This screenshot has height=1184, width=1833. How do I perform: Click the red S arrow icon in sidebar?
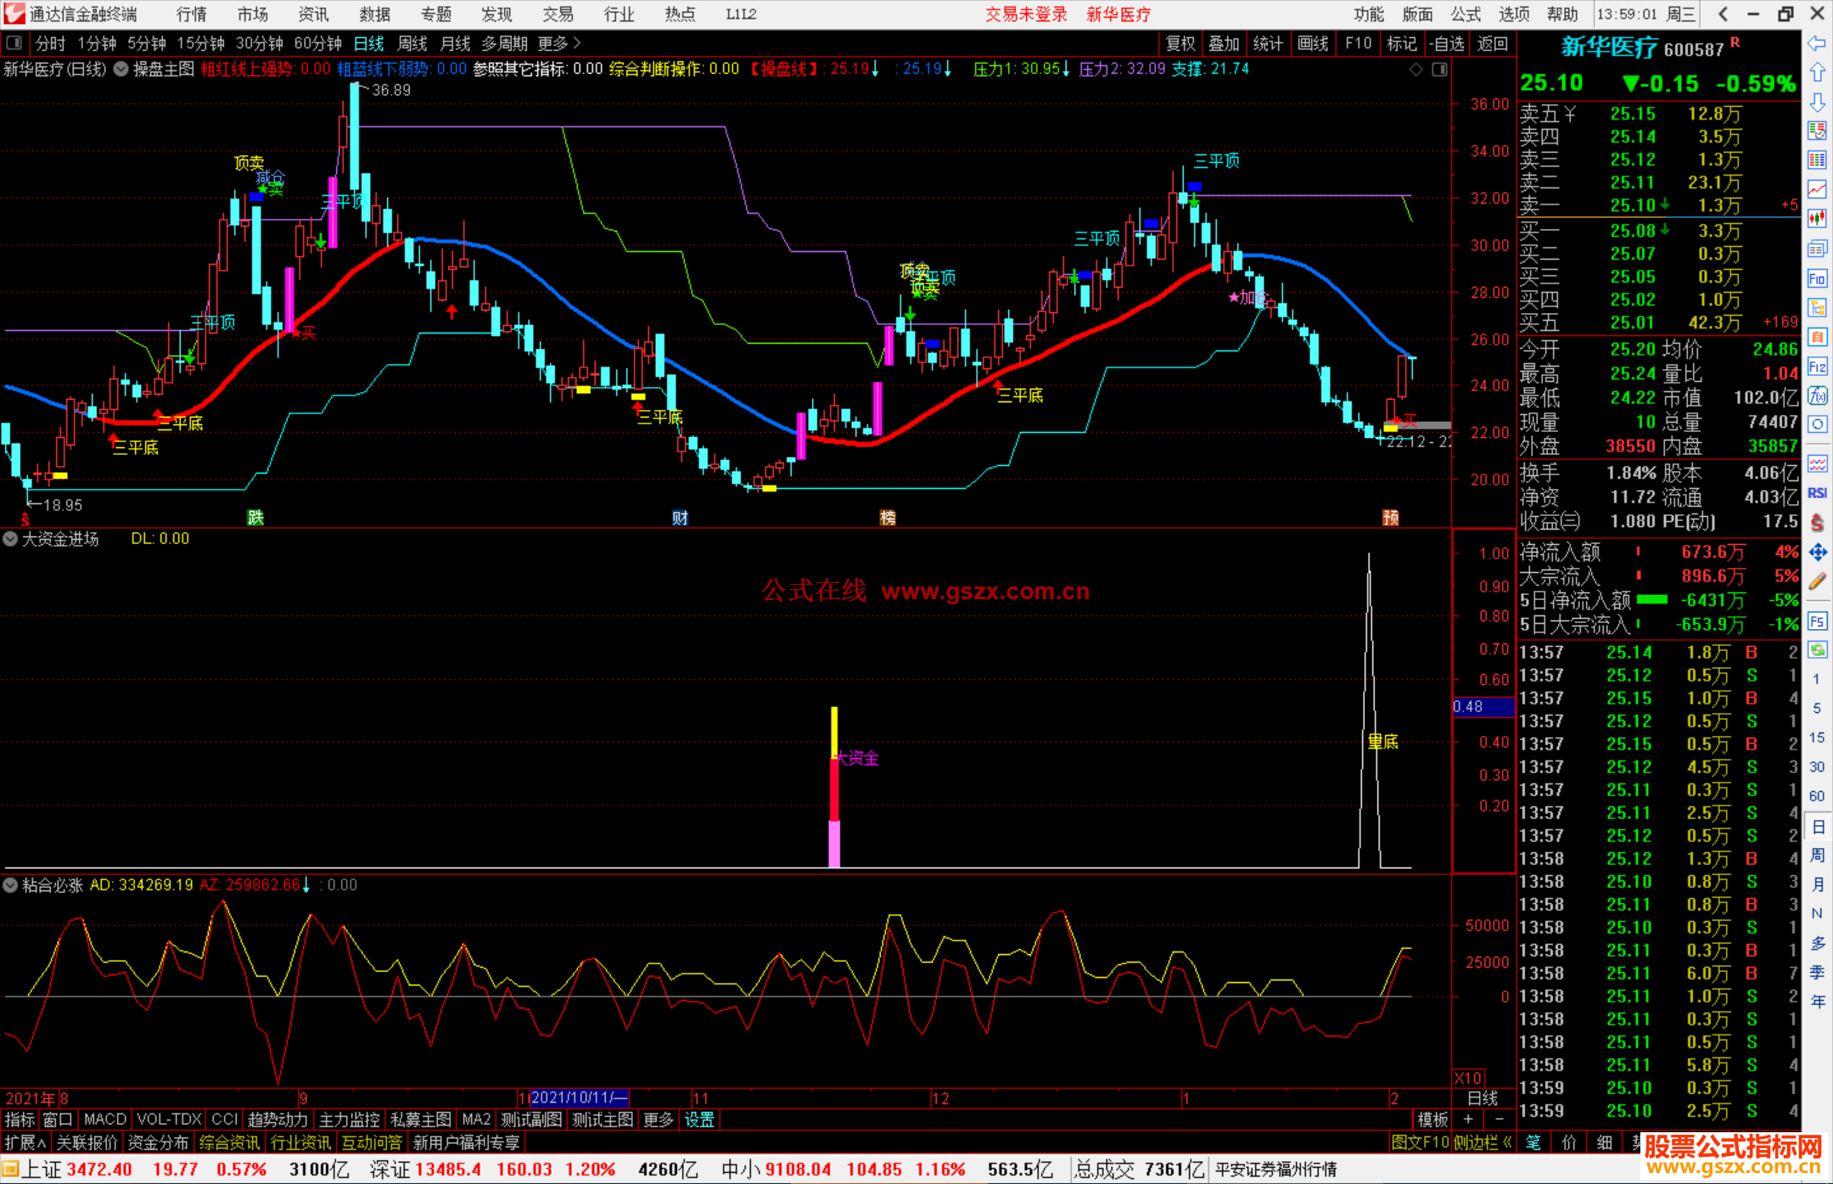(1817, 523)
